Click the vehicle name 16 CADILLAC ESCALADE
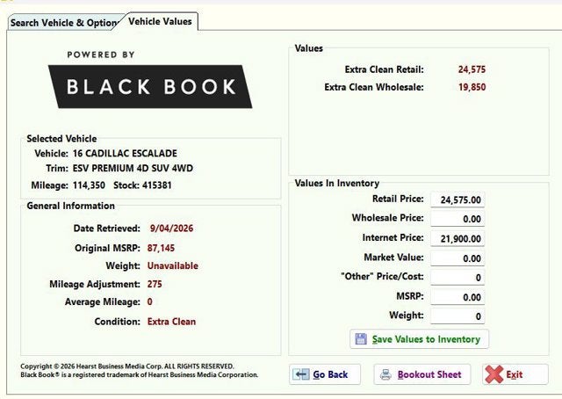 click(125, 154)
